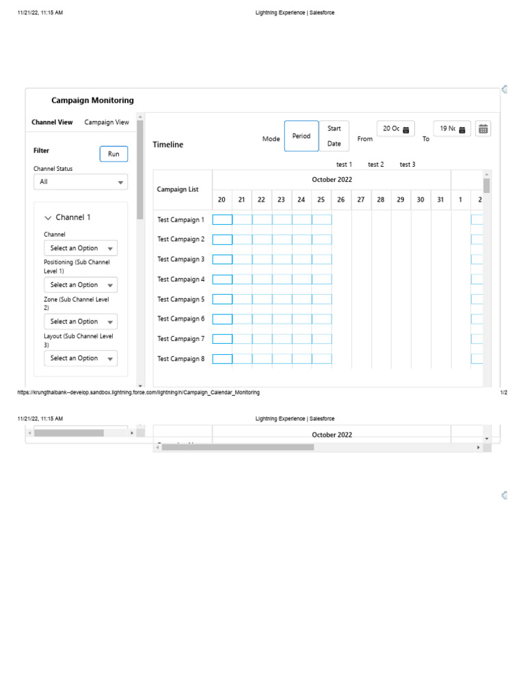525x700 pixels.
Task: Click the timeline scroll up arrow
Action: point(487,174)
